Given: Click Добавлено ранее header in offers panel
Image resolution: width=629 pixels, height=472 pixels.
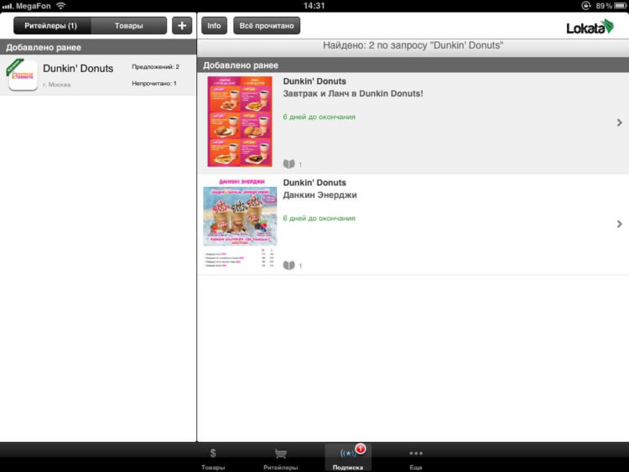Looking at the screenshot, I should click(x=413, y=65).
